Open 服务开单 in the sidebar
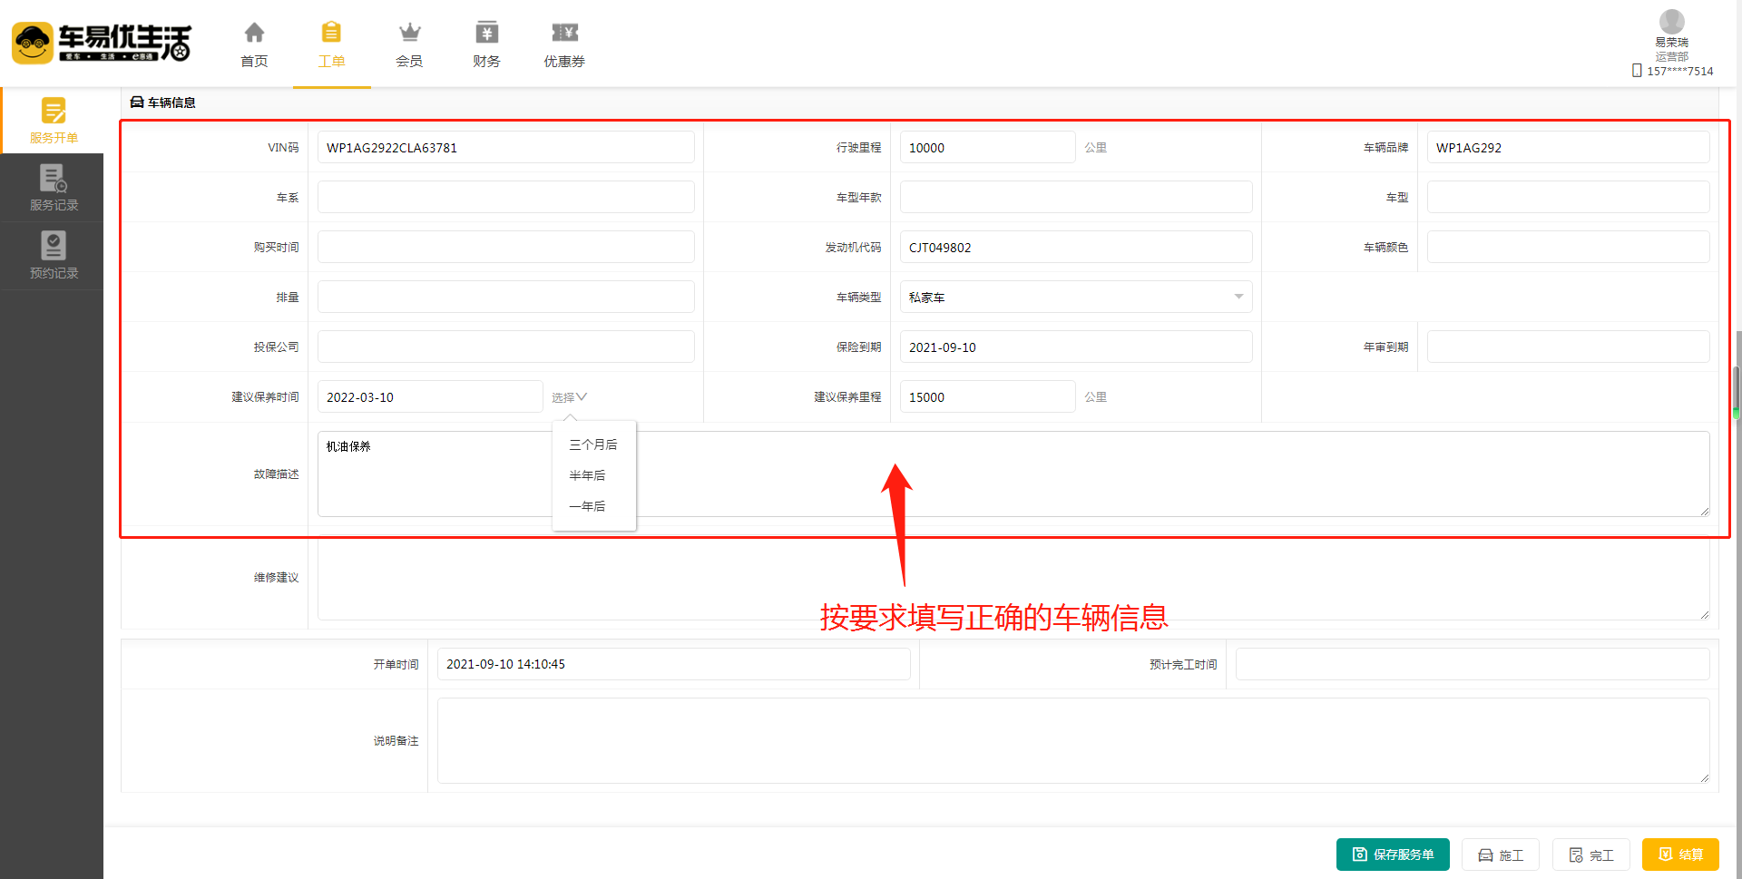1742x879 pixels. 54,120
